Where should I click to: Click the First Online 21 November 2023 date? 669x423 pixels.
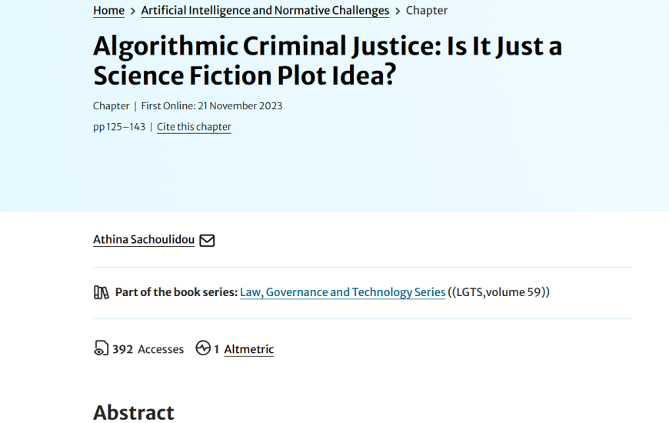coord(211,106)
